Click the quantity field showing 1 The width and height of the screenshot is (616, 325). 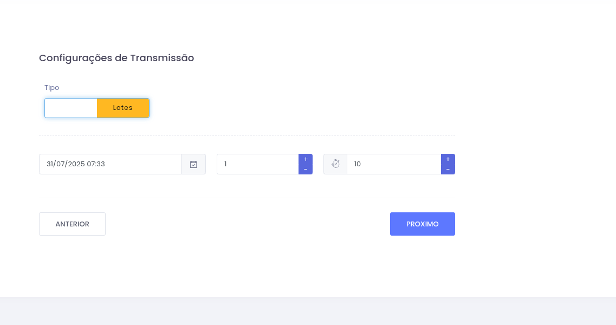coord(258,164)
